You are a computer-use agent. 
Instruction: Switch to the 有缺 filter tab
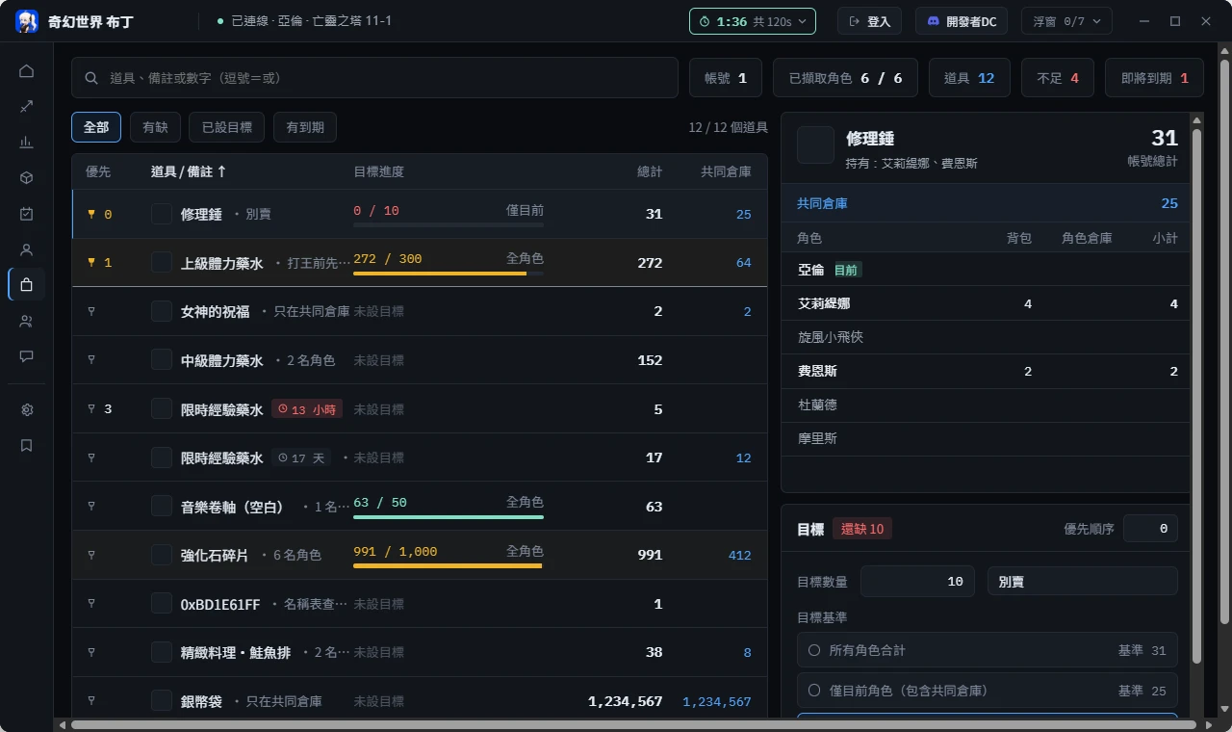[155, 127]
